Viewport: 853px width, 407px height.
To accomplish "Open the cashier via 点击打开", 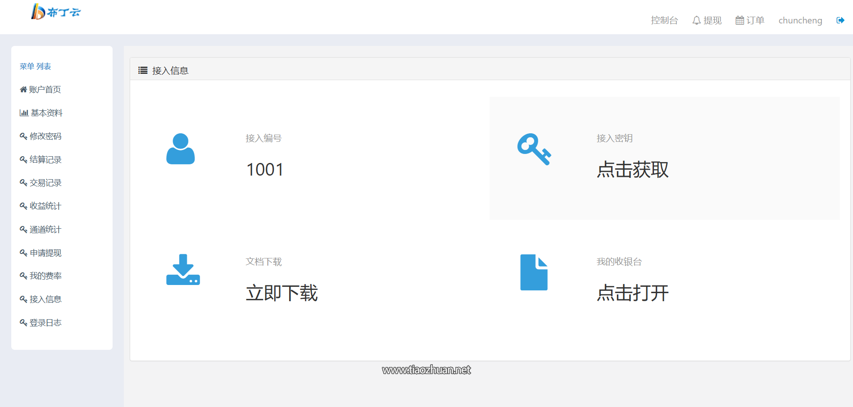I will [x=632, y=293].
